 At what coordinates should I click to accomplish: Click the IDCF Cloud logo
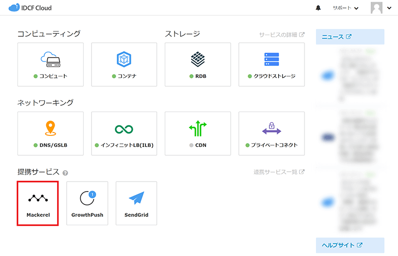30,8
